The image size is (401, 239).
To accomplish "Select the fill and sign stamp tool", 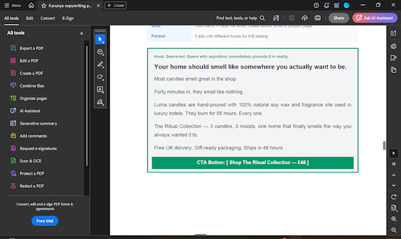I will 100,102.
